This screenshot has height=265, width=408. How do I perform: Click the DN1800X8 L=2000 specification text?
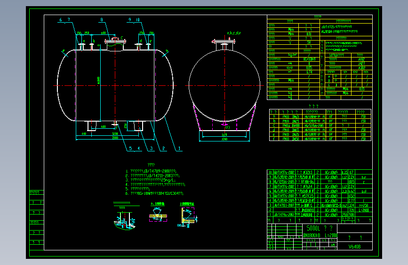[x=320, y=235]
